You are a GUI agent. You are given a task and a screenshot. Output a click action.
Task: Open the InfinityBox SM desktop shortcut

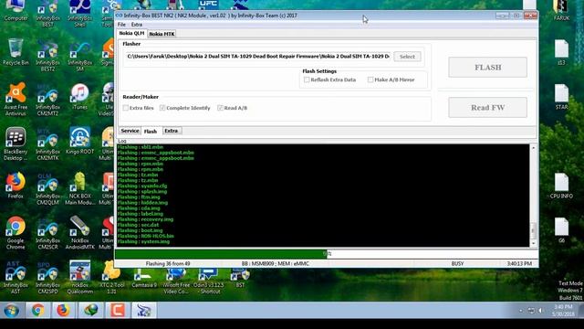coord(79,56)
